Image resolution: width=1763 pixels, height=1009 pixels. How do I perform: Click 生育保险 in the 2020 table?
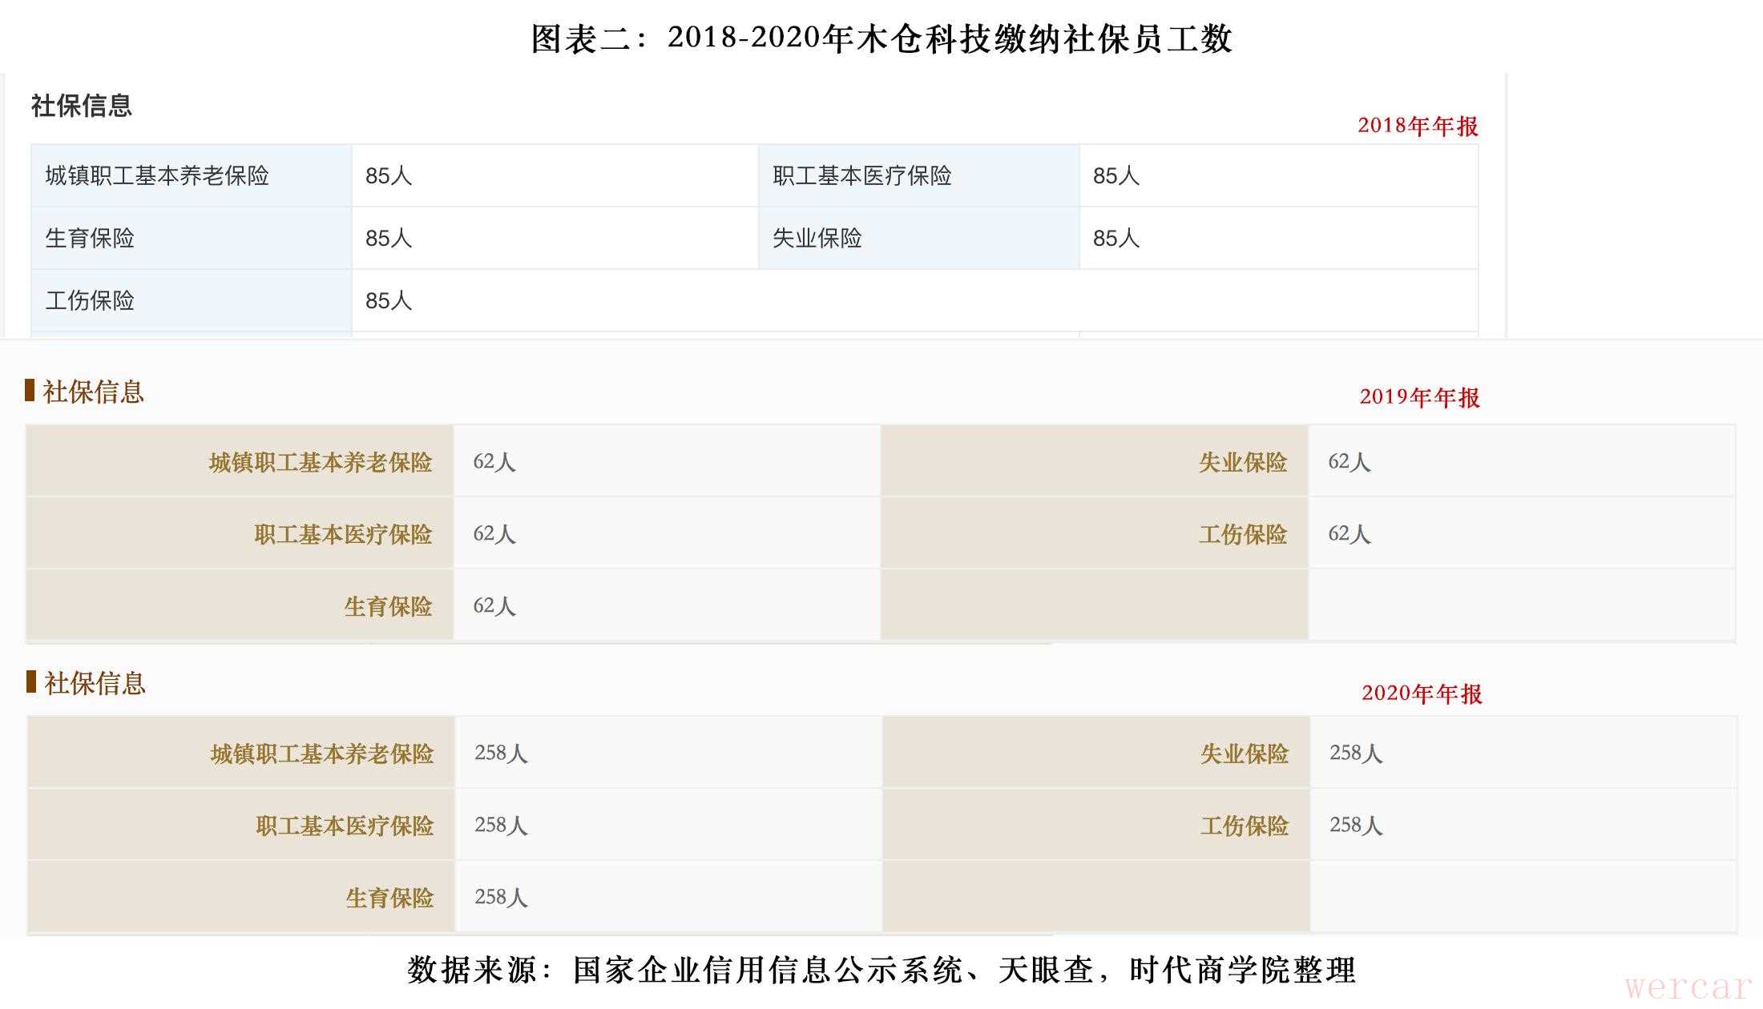point(389,898)
